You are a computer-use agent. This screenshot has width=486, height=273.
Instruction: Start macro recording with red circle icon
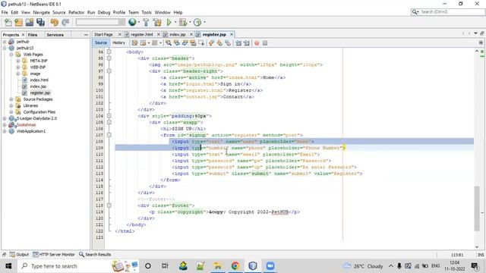tap(257, 43)
